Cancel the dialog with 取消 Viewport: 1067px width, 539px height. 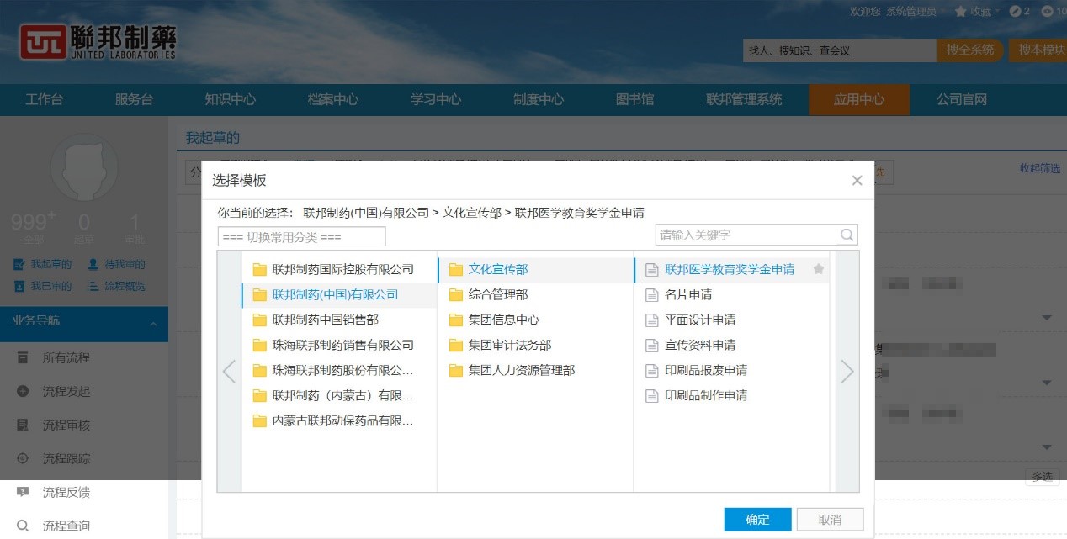[830, 520]
